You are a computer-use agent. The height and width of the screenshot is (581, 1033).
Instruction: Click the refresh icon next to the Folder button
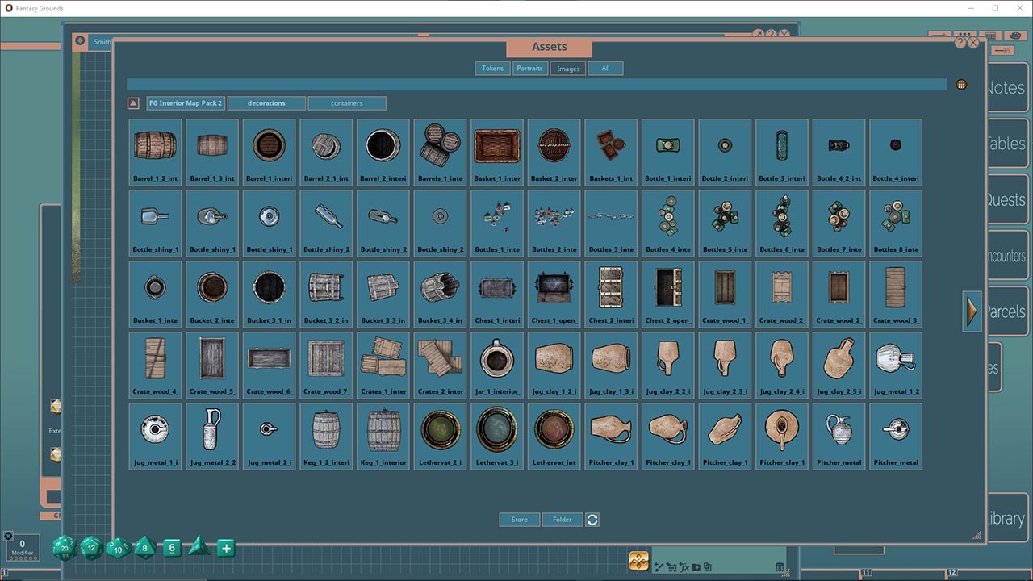(592, 519)
